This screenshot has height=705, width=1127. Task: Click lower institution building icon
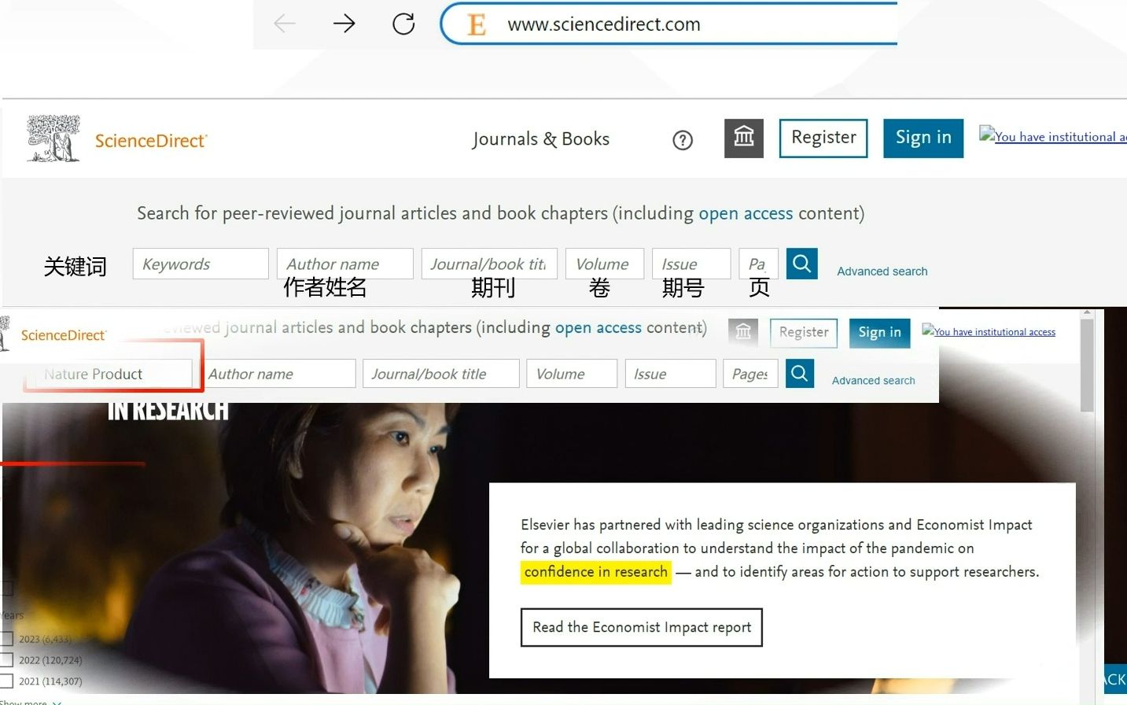[x=743, y=332]
